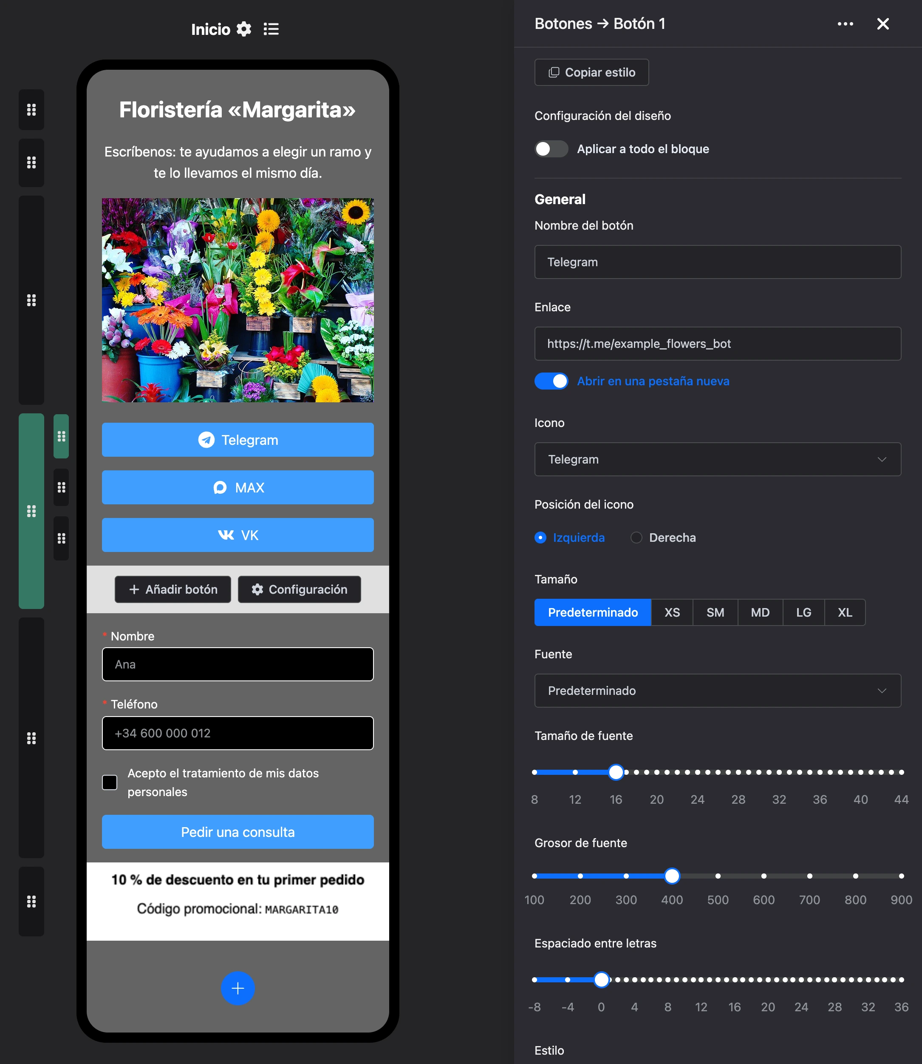Grab the green drag handle for the buttons block
The height and width of the screenshot is (1064, 922).
(x=31, y=511)
